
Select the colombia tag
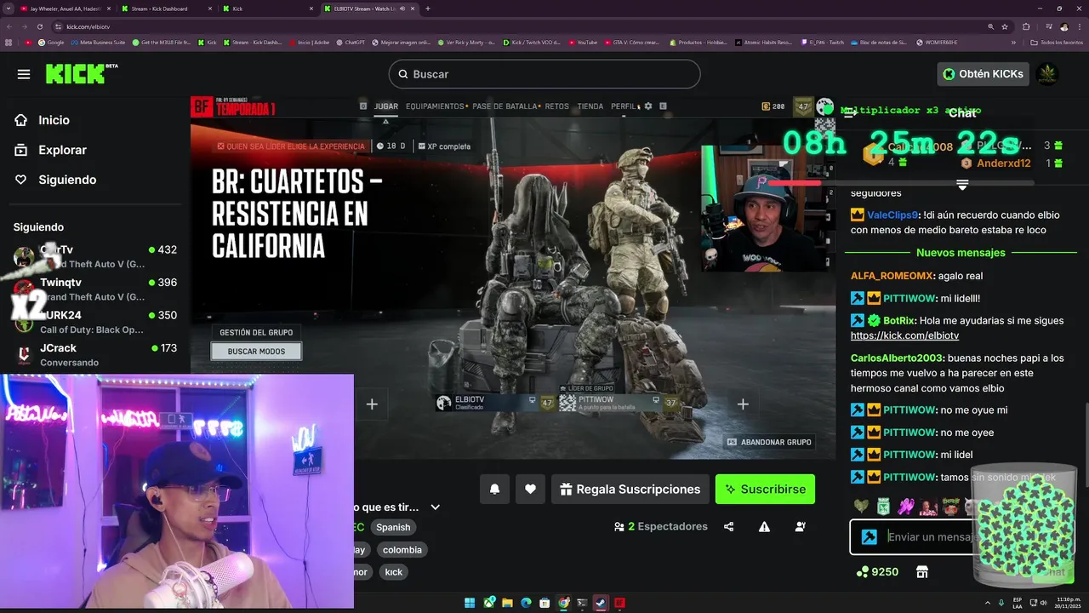[x=402, y=550]
